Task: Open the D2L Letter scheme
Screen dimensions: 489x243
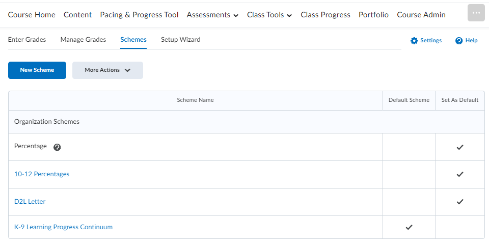Action: (x=30, y=202)
